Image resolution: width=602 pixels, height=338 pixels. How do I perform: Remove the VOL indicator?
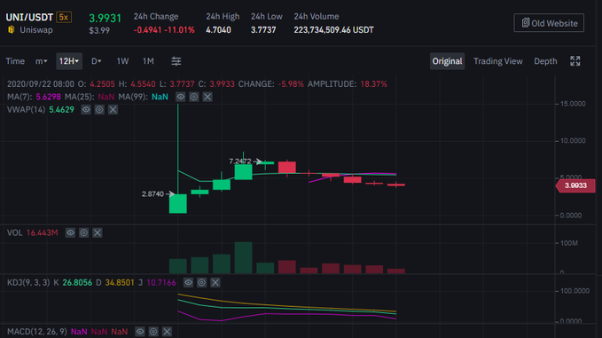tap(98, 232)
